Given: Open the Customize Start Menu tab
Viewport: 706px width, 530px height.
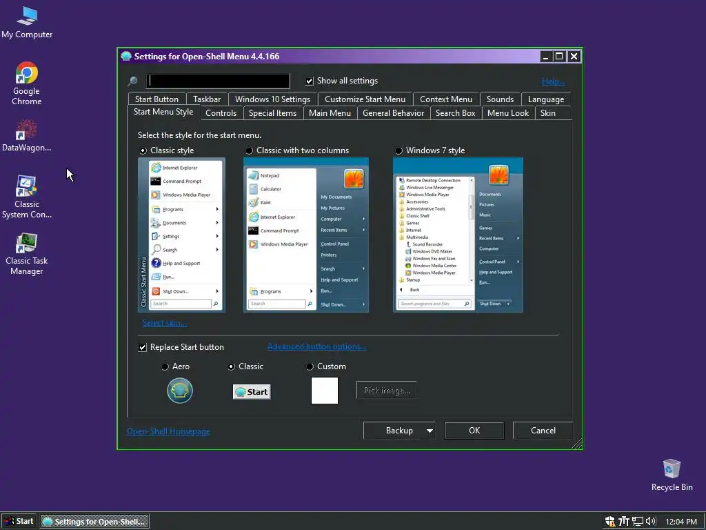Looking at the screenshot, I should 365,99.
